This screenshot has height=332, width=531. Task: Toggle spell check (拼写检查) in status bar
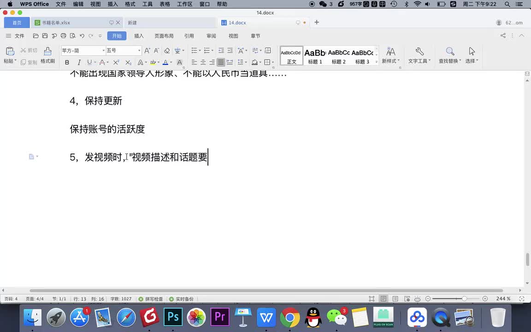pyautogui.click(x=151, y=299)
